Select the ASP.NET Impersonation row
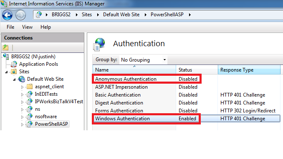The height and width of the screenshot is (159, 283). pos(186,87)
